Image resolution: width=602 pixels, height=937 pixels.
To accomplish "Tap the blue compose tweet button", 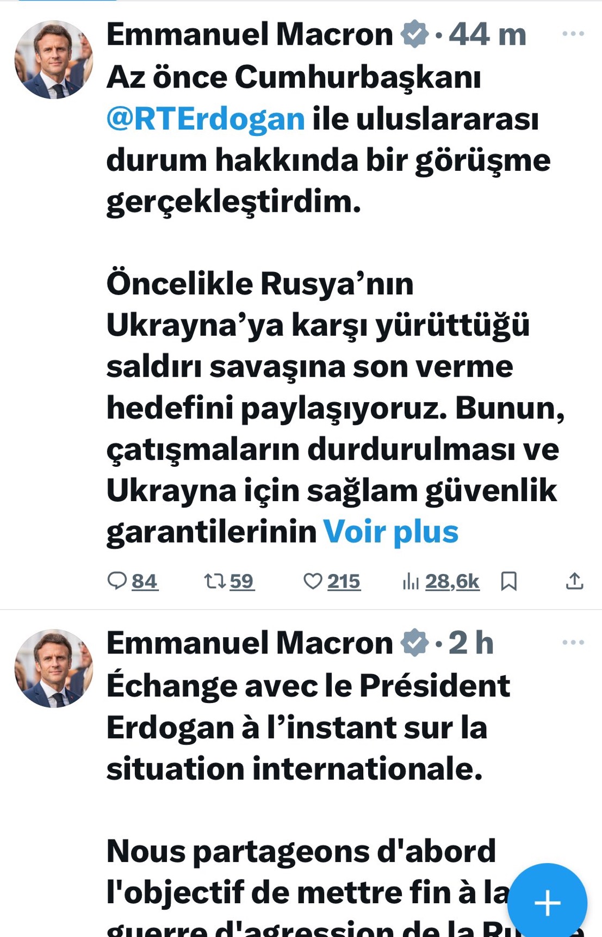I will pyautogui.click(x=547, y=903).
